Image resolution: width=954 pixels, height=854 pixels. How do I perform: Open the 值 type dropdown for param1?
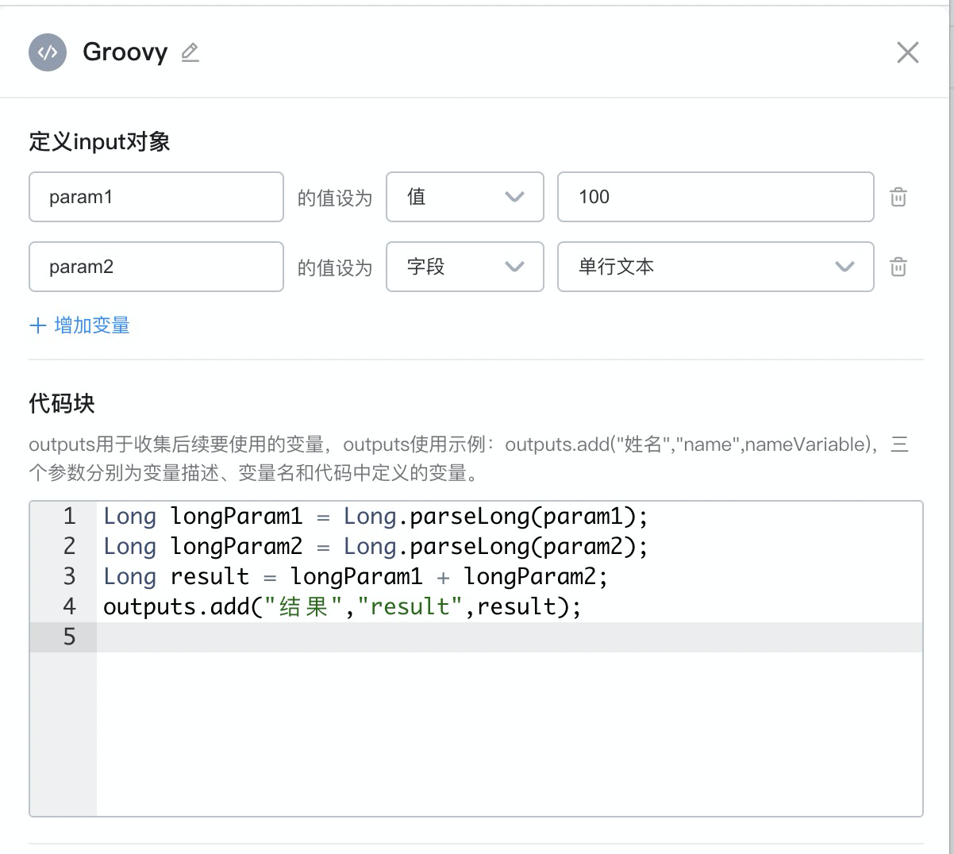465,197
